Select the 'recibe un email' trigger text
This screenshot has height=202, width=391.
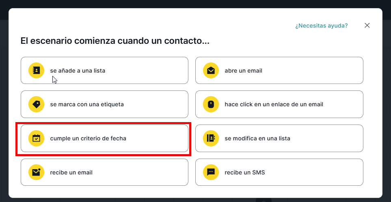coord(71,172)
